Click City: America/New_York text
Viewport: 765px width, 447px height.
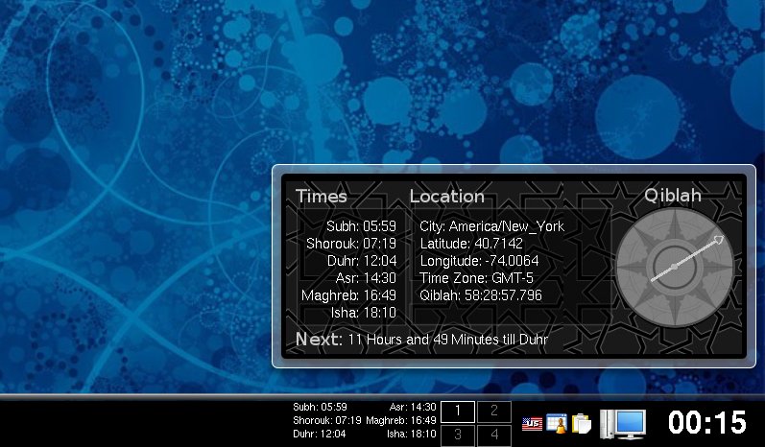491,226
